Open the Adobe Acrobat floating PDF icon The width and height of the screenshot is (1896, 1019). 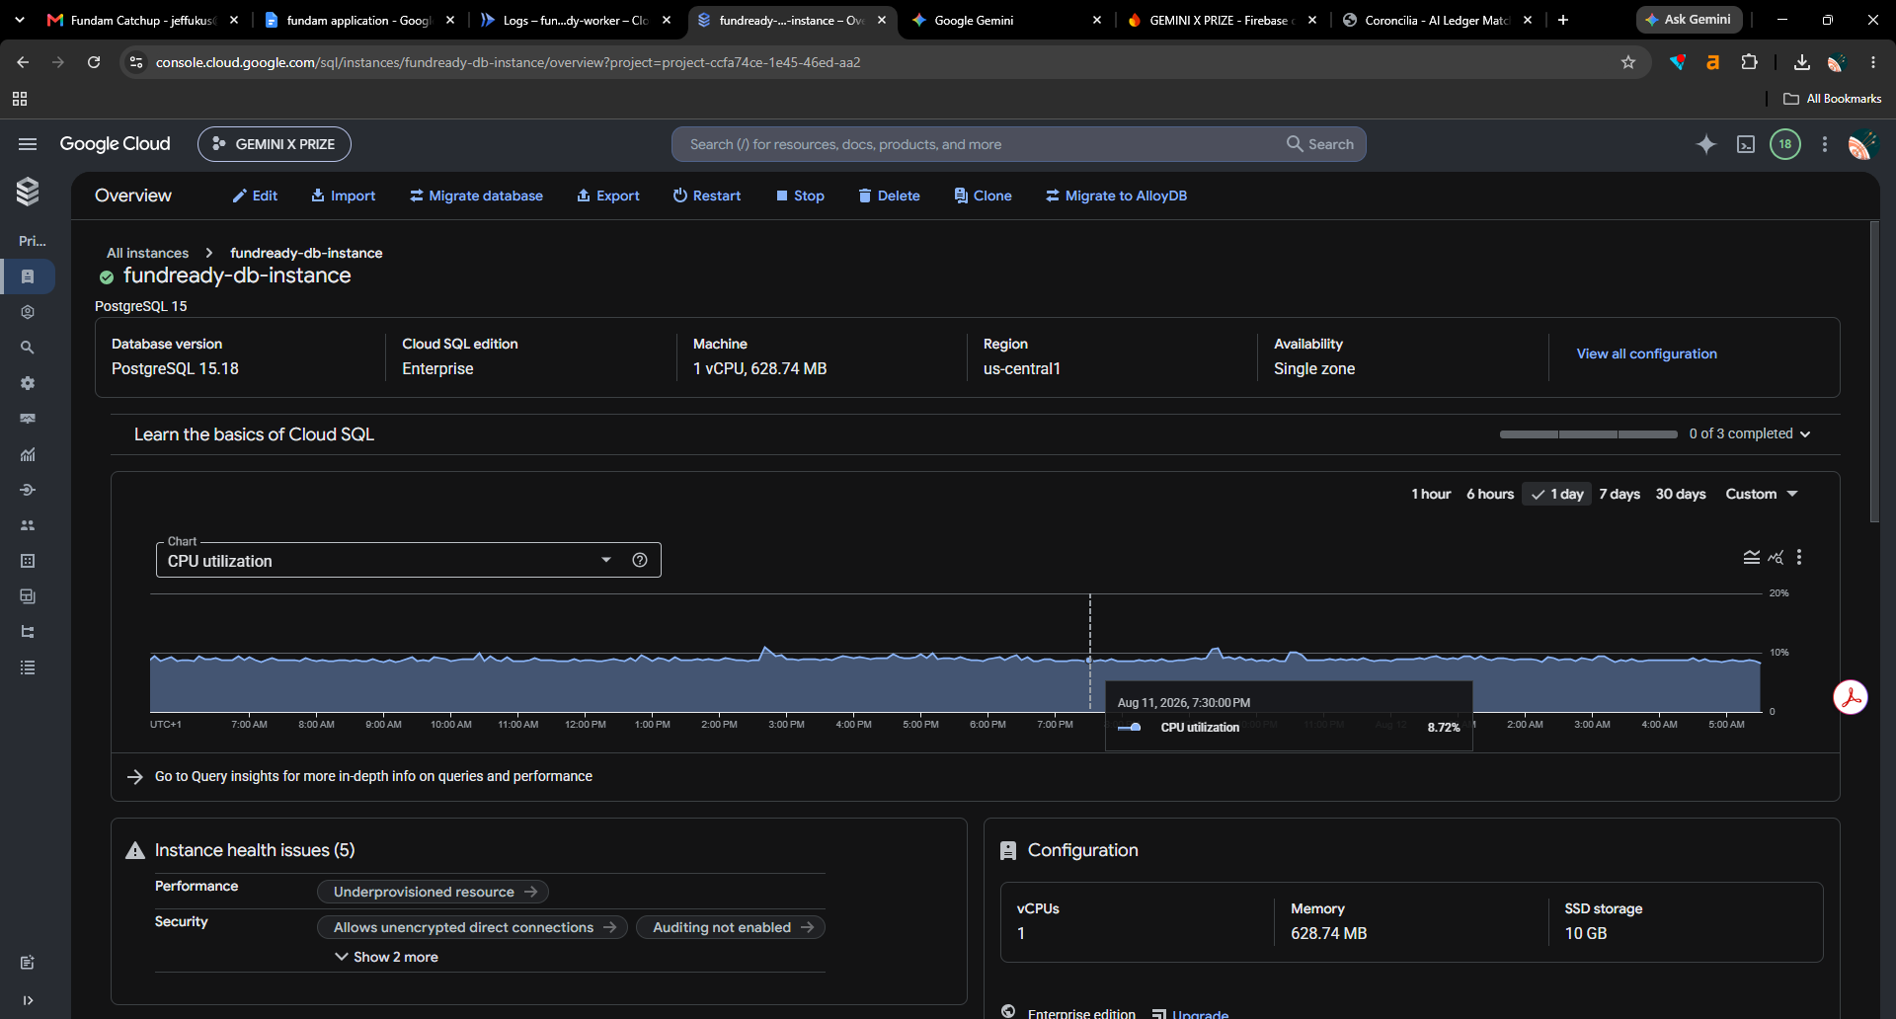1851,697
